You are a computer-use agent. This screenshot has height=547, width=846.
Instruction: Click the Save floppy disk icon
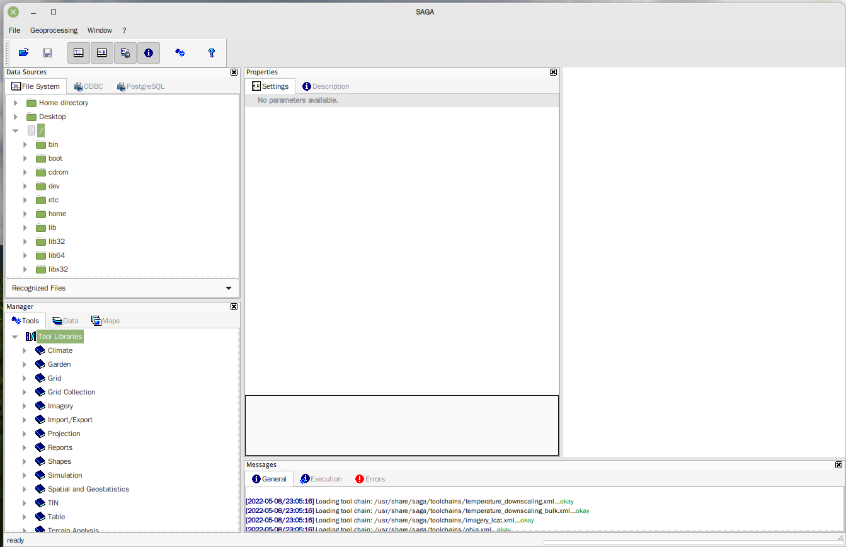pyautogui.click(x=47, y=53)
